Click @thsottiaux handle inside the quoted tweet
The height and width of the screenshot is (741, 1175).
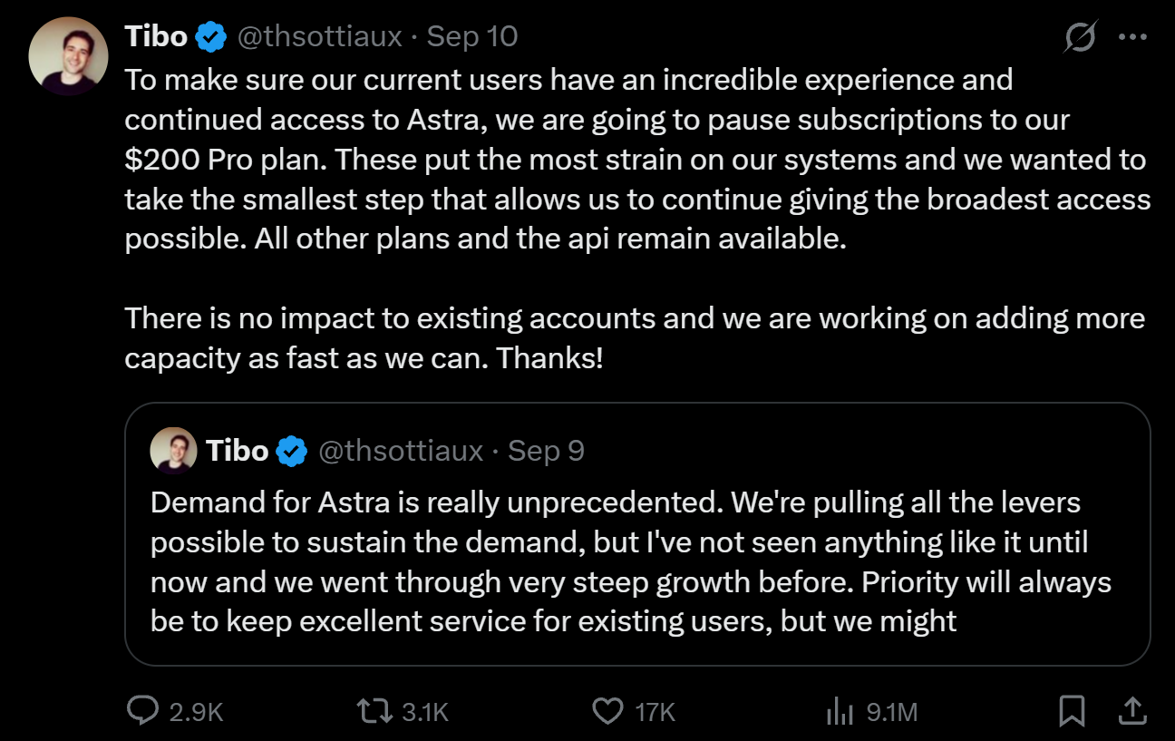click(401, 451)
